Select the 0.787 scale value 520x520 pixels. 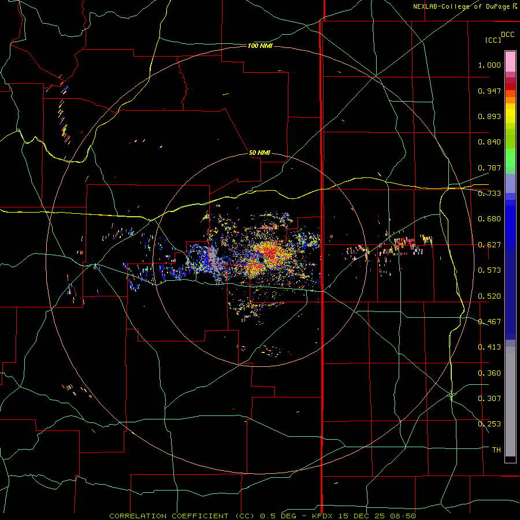(489, 168)
